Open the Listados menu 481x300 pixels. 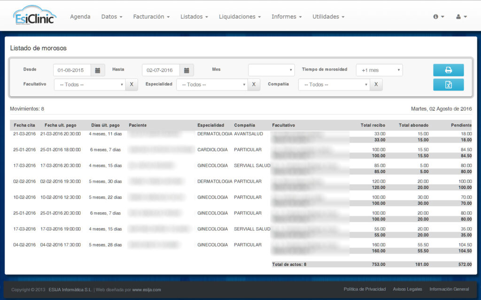click(194, 16)
